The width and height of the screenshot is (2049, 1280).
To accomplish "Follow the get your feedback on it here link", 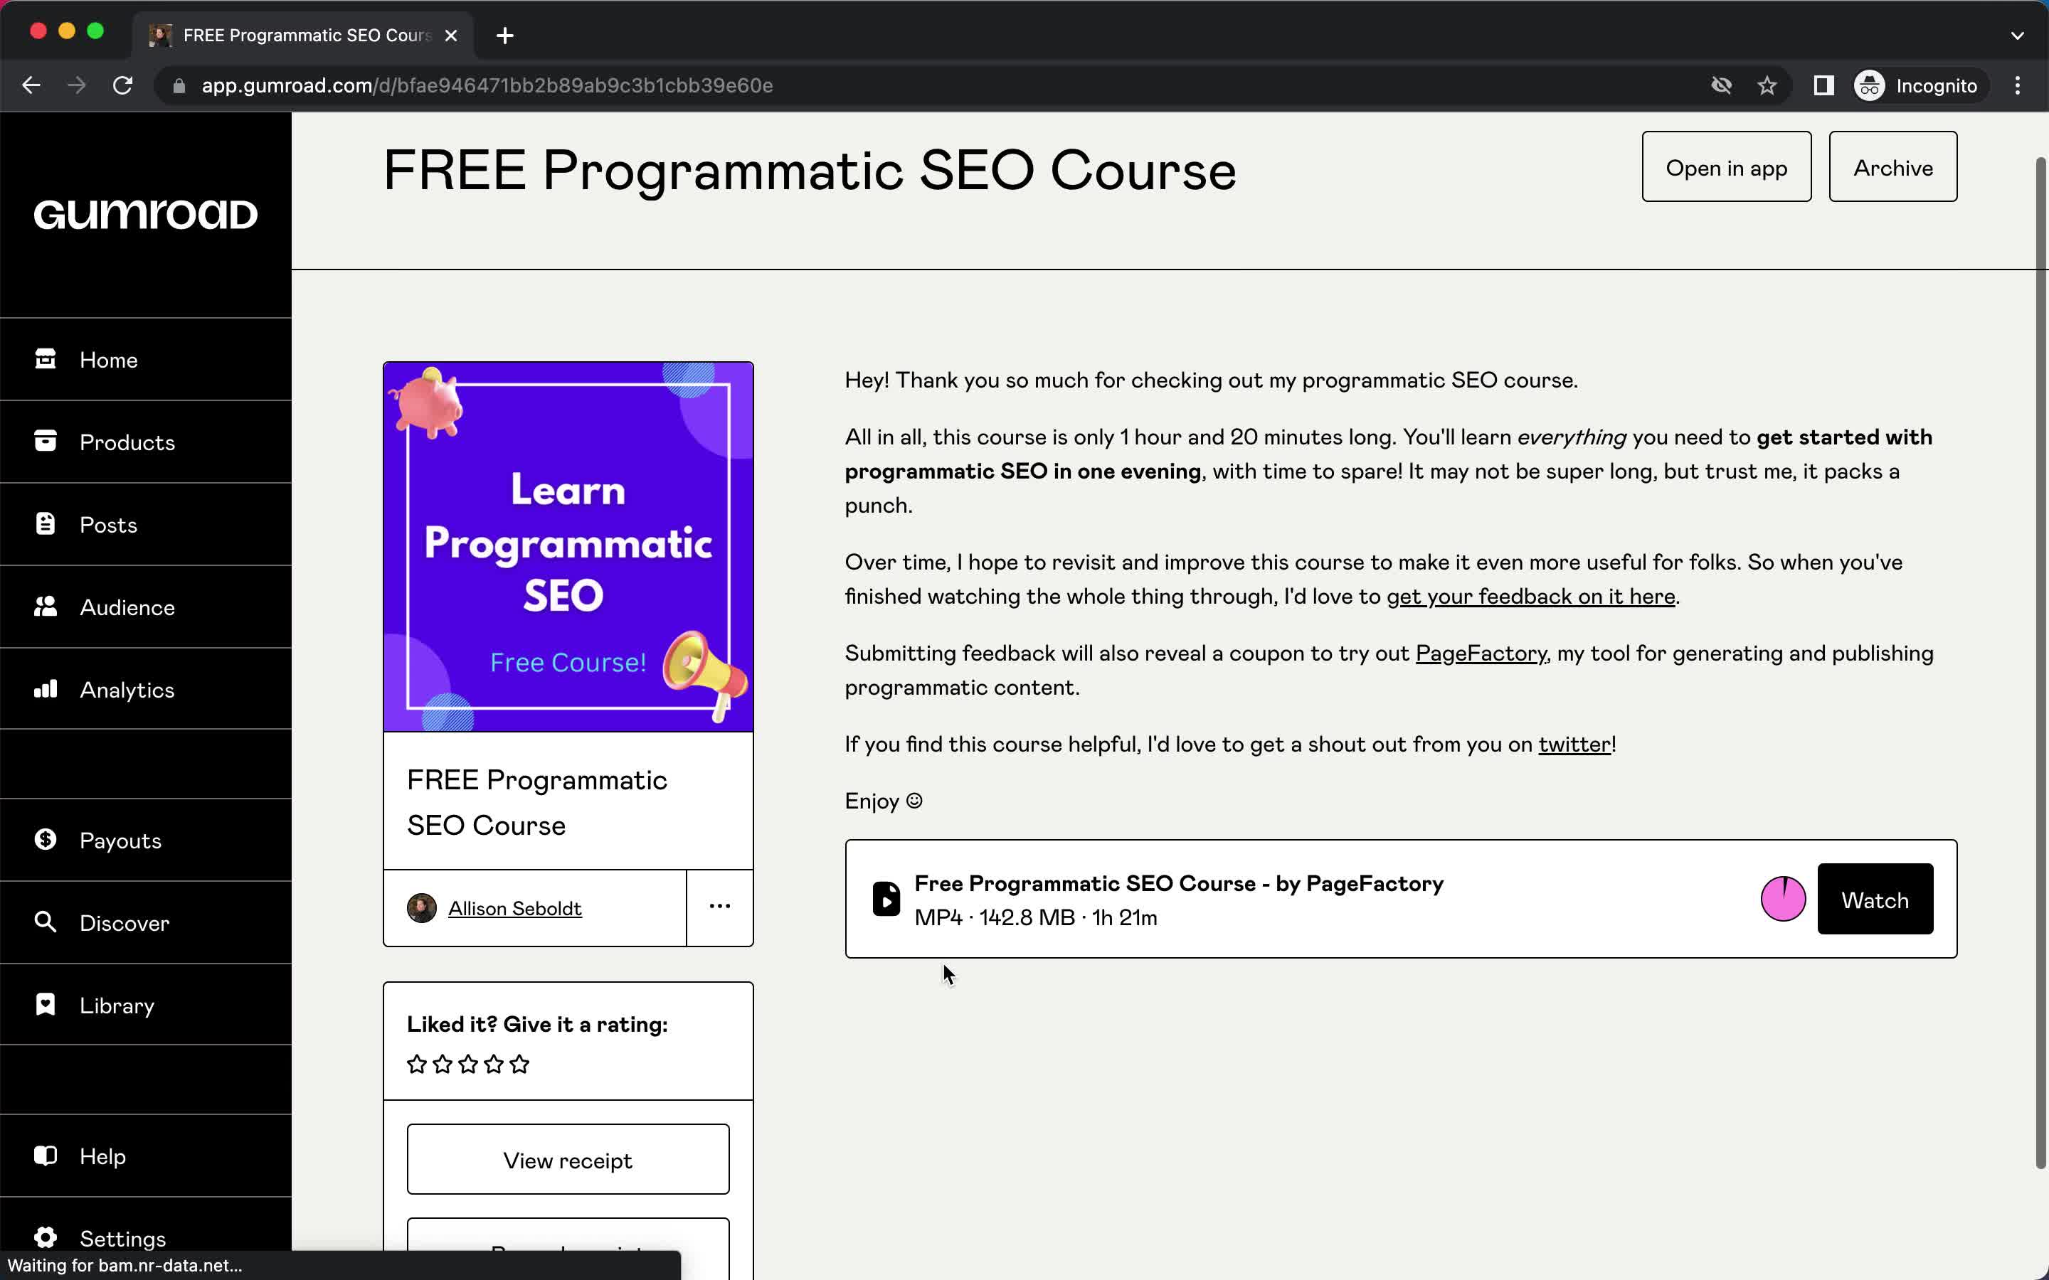I will tap(1531, 597).
